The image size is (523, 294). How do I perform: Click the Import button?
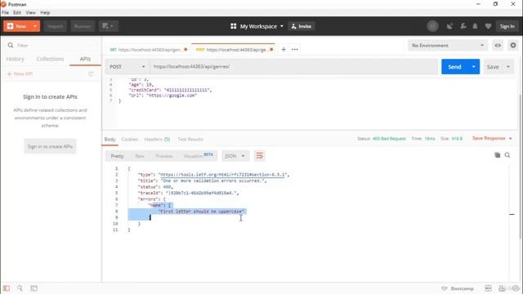[55, 26]
